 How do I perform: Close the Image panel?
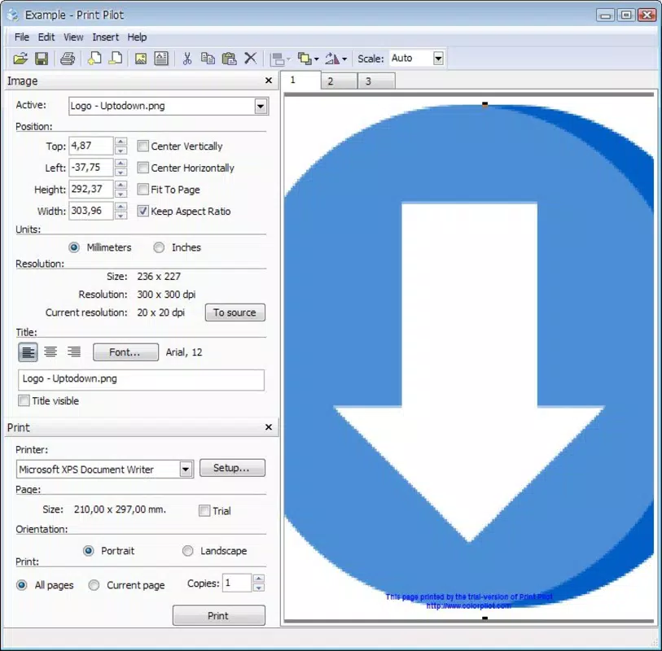pyautogui.click(x=269, y=81)
